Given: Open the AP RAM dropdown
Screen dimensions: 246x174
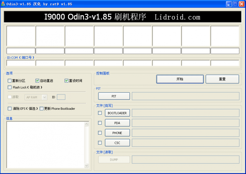Looking at the screenshot, I should 36,97.
